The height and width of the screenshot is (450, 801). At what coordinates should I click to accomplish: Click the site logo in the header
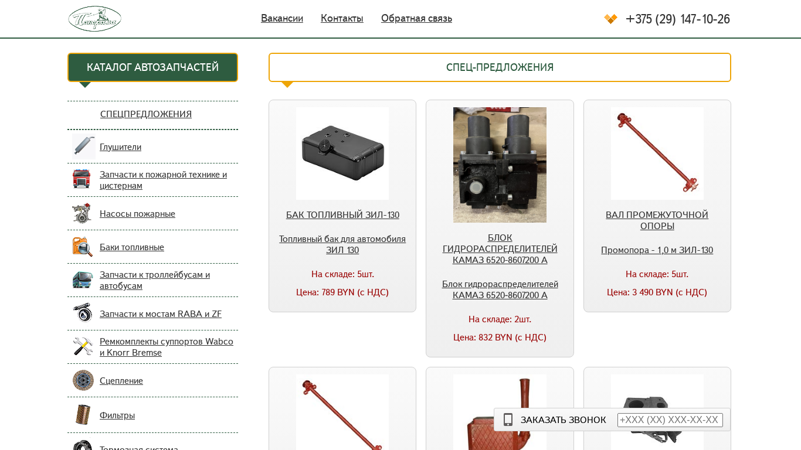click(x=94, y=19)
